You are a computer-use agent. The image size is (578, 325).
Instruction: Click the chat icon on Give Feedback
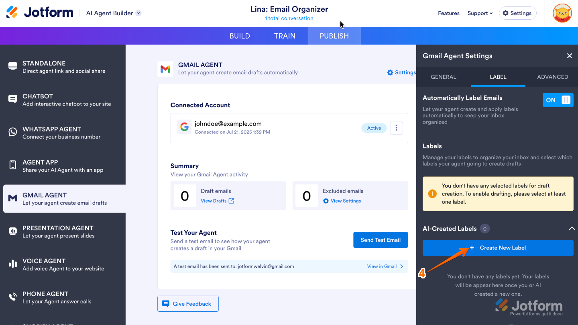point(165,304)
